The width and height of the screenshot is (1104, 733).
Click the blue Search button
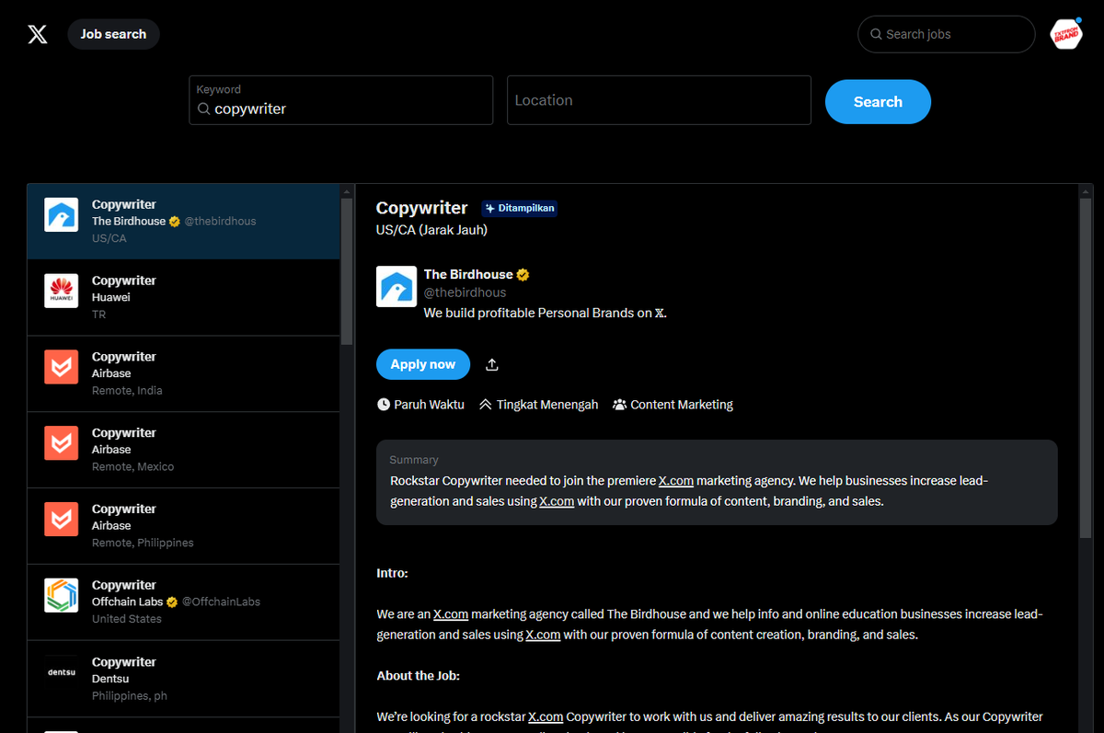[878, 102]
